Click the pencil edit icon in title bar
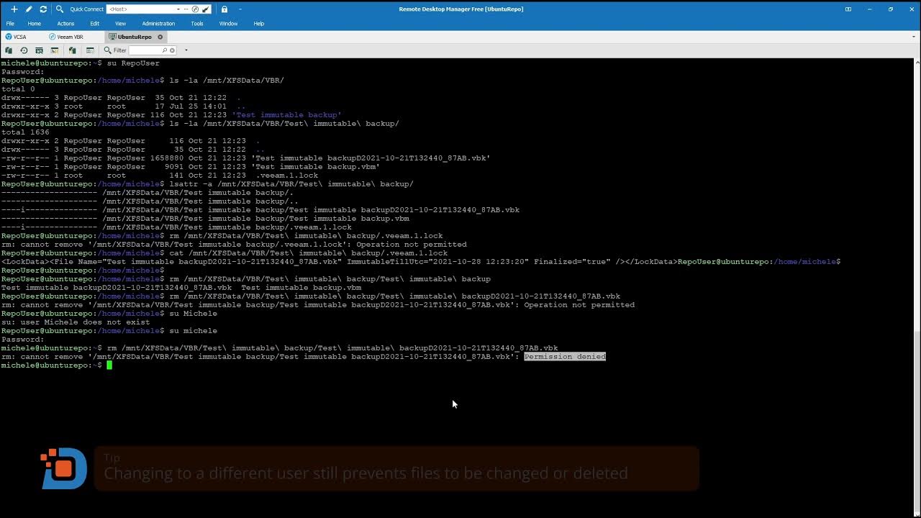Image resolution: width=921 pixels, height=518 pixels. 29,9
